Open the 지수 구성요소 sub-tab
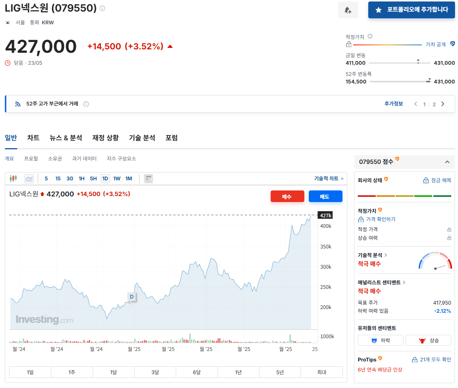 pyautogui.click(x=121, y=159)
